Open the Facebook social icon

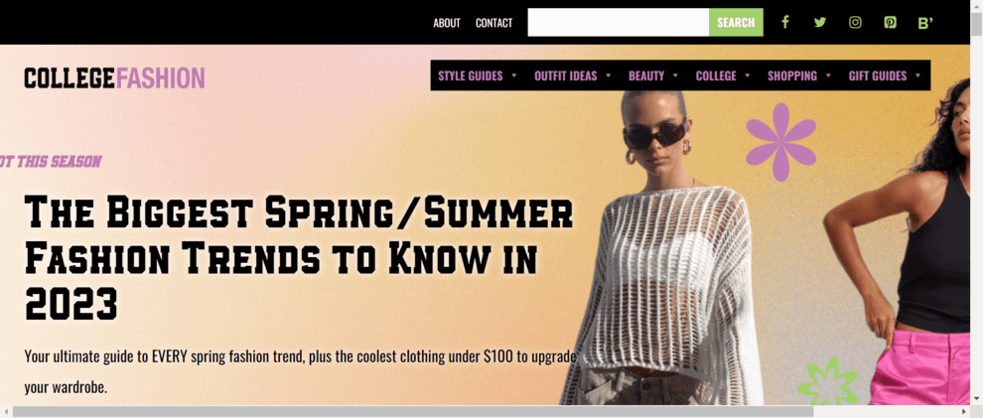[x=784, y=23]
